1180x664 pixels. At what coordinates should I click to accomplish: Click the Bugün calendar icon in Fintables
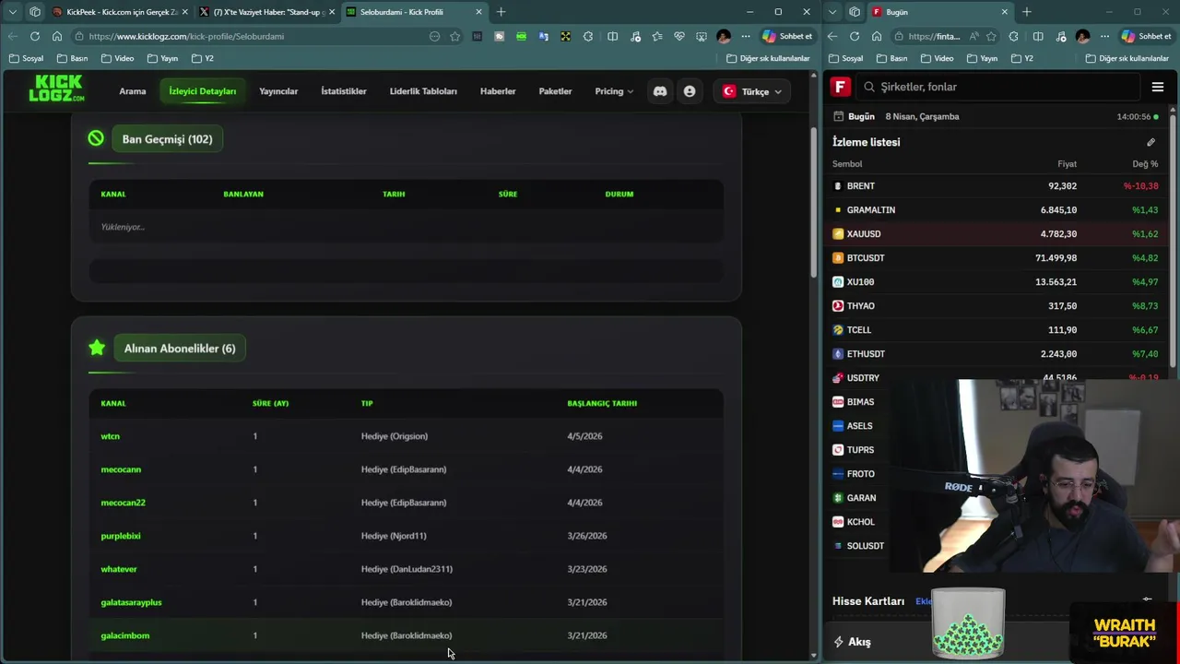(838, 116)
